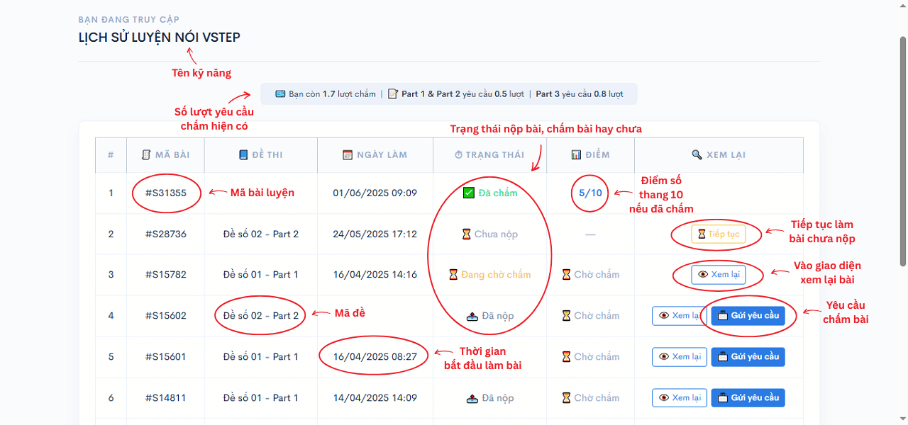
Task: Click the Chờ chấm hourglass in row #S15602
Action: [x=566, y=315]
